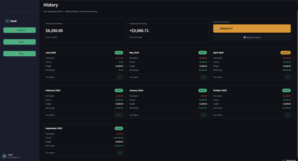Screen dimensions: 298x161
Task: Click January 2026 Total Spent value $325.00
Action: tap(204, 96)
